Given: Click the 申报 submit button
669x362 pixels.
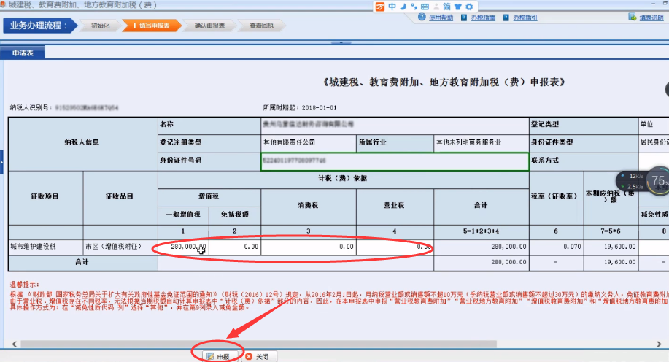Looking at the screenshot, I should pos(218,356).
